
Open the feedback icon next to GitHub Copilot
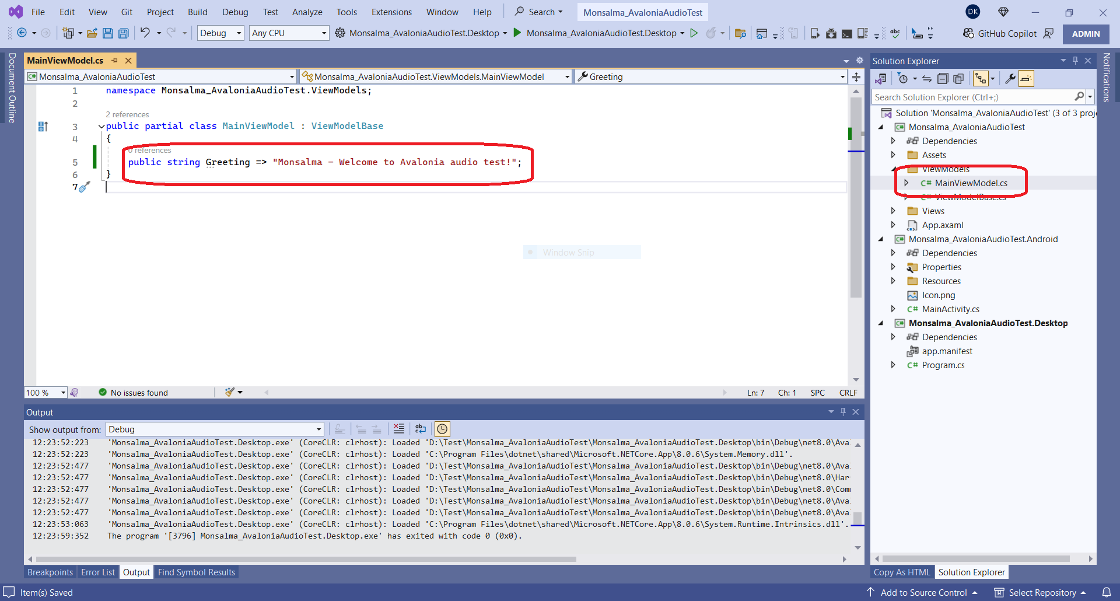click(x=1048, y=33)
